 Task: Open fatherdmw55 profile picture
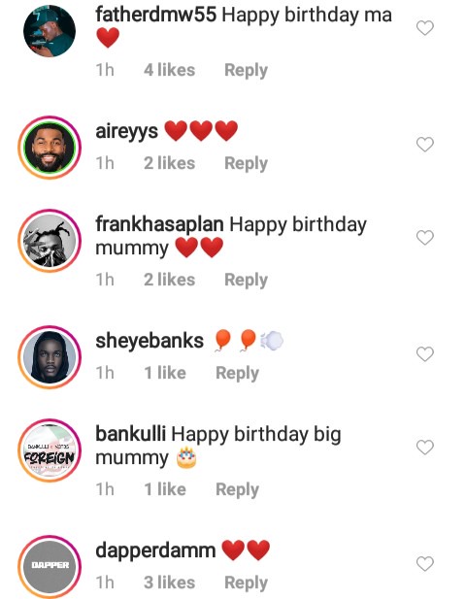point(50,31)
